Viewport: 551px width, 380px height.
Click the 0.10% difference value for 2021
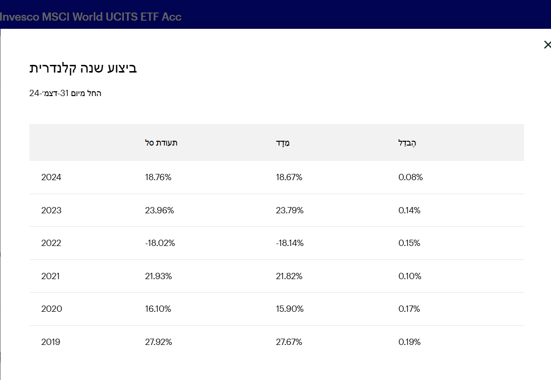[x=410, y=276]
